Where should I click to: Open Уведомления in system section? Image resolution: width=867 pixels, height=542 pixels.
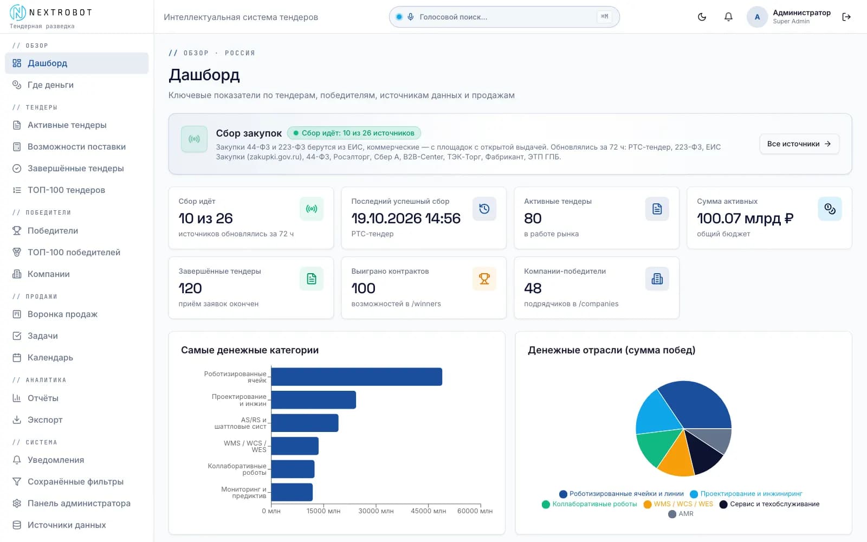point(76,460)
